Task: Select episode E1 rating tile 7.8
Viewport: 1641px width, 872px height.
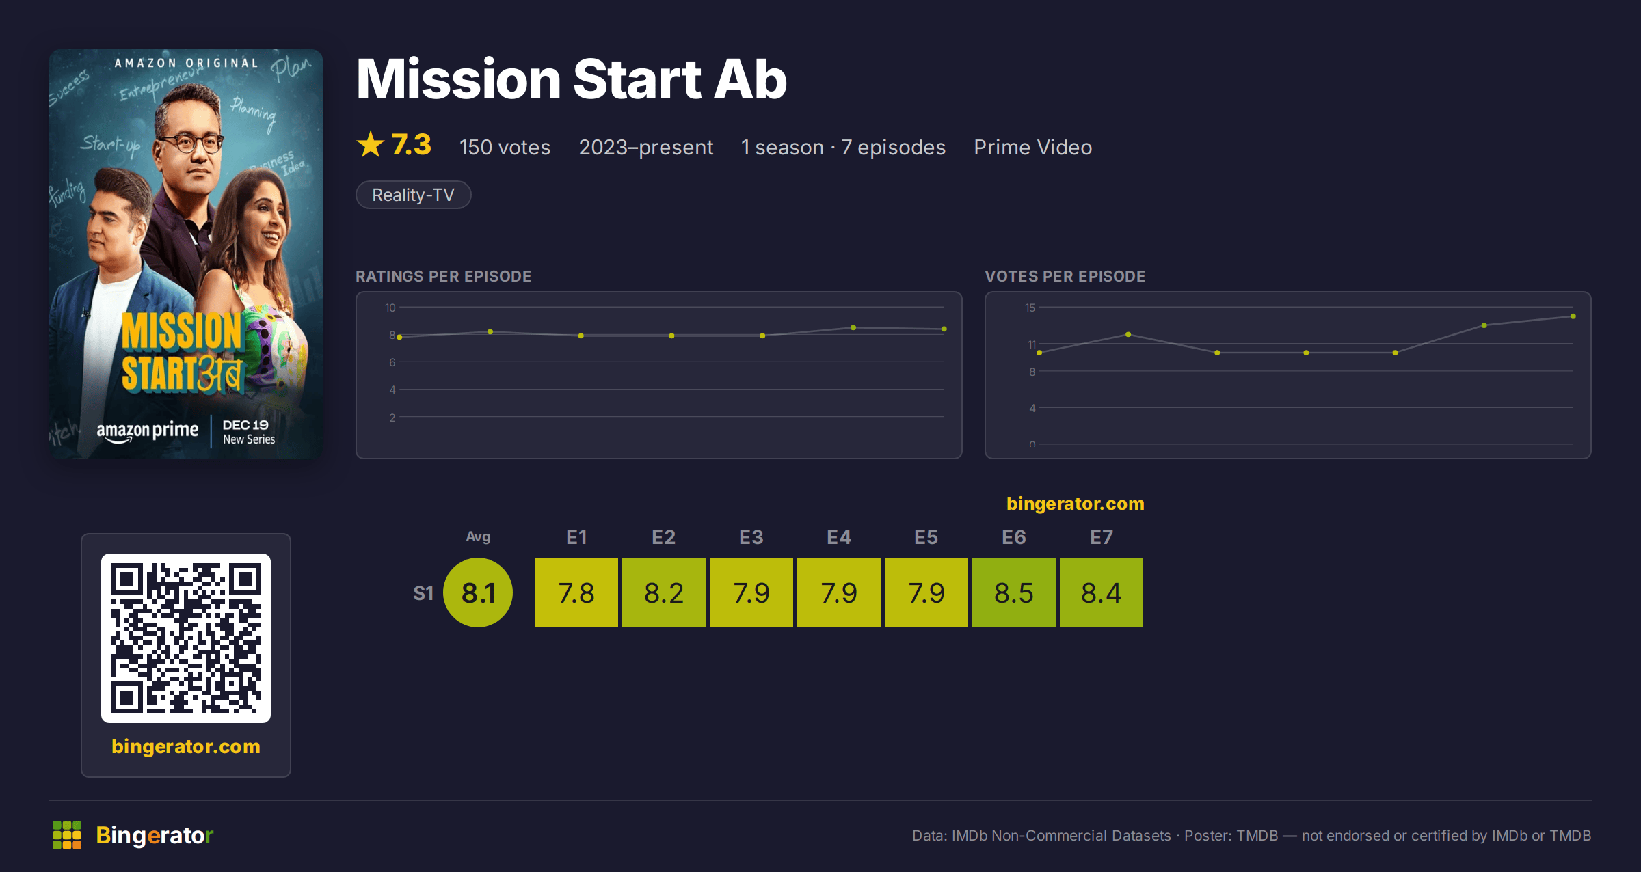Action: [576, 592]
